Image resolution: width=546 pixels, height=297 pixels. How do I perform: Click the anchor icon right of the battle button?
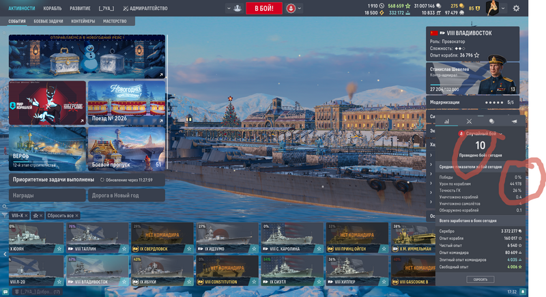pyautogui.click(x=291, y=9)
